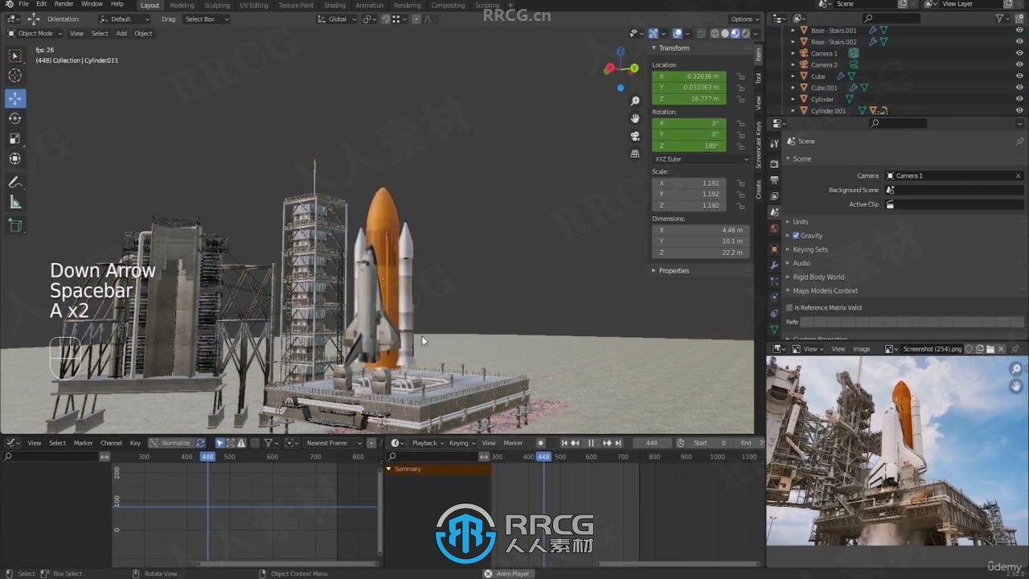
Task: Open the View sidebar tab
Action: tap(758, 102)
